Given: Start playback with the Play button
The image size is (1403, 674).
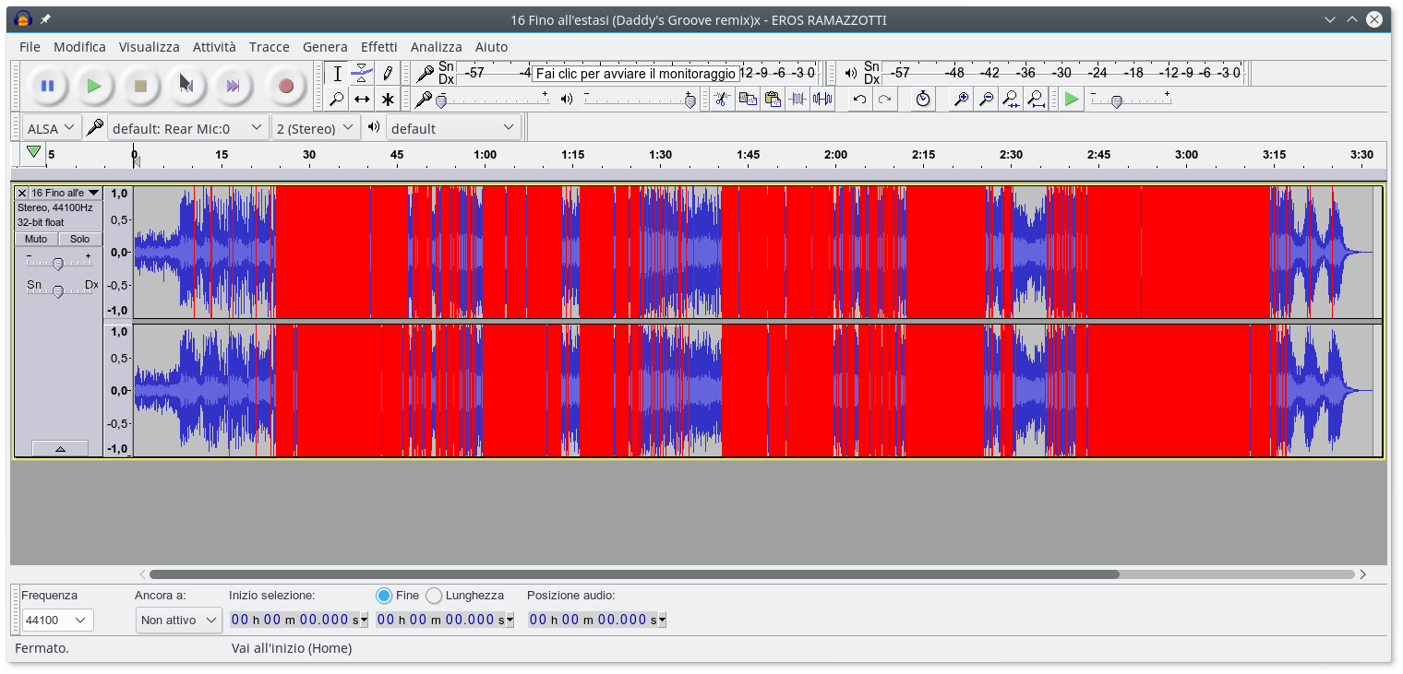Looking at the screenshot, I should [x=93, y=86].
